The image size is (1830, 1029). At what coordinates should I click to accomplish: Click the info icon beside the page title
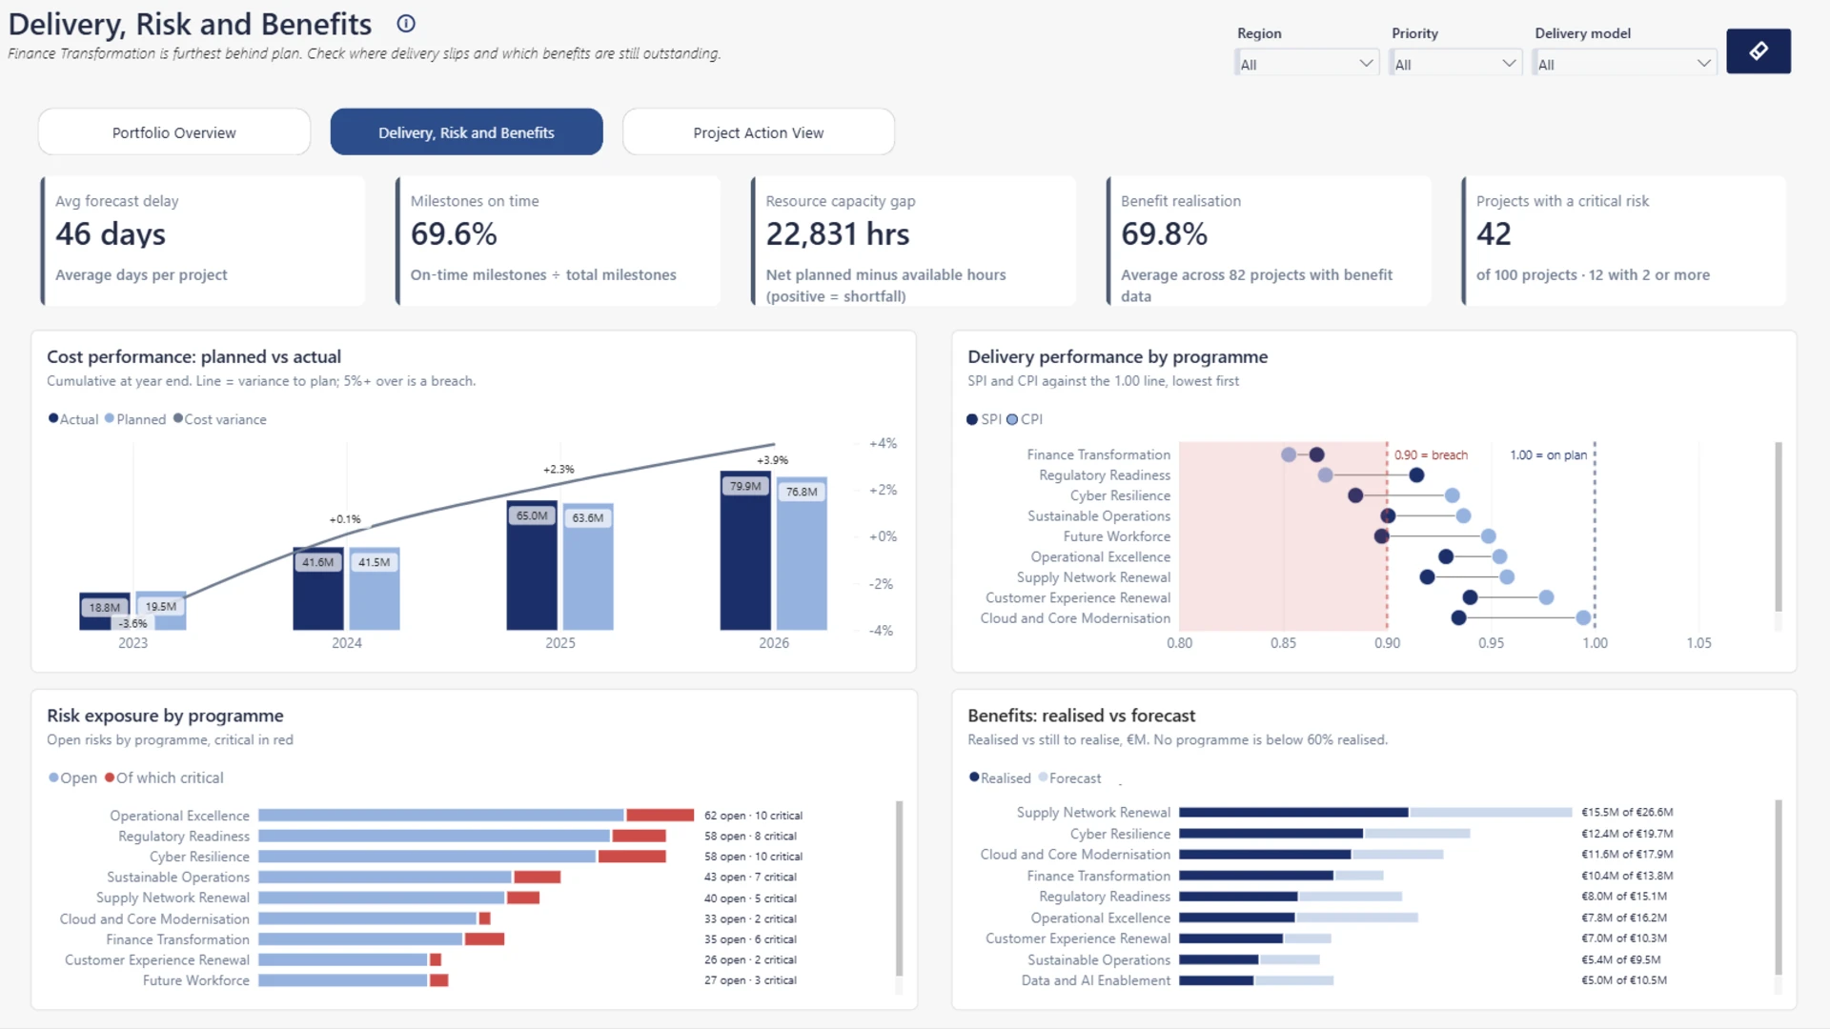click(406, 24)
